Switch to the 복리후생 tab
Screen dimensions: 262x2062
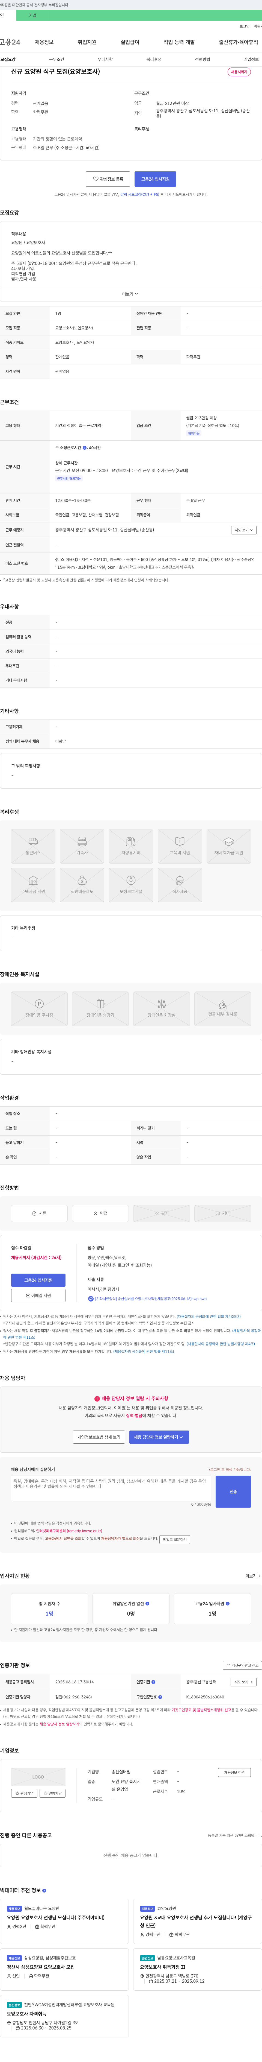(154, 59)
